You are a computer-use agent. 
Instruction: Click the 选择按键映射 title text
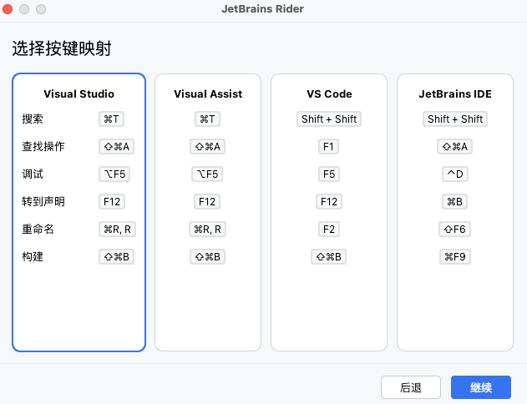(62, 48)
